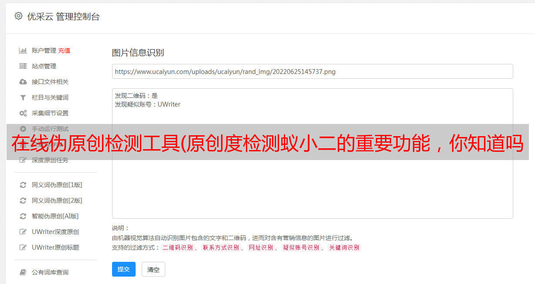Click the gear icon beside 优采云 管理控制台
The width and height of the screenshot is (535, 284).
18,16
